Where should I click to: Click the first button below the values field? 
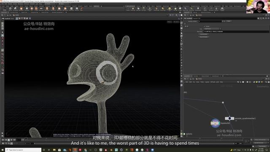(204, 34)
